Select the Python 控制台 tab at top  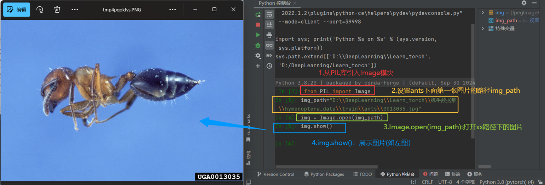click(x=275, y=3)
